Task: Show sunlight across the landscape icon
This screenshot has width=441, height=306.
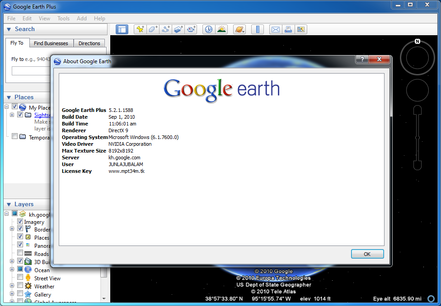Action: tap(221, 29)
